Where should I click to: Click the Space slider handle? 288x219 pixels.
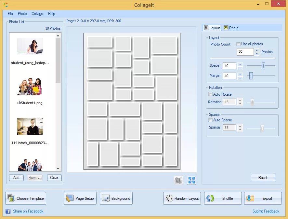(263, 66)
